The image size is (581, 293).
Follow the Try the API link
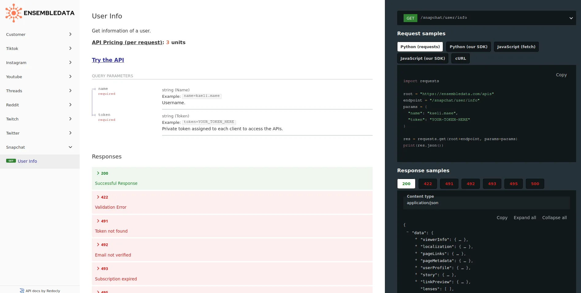[108, 60]
